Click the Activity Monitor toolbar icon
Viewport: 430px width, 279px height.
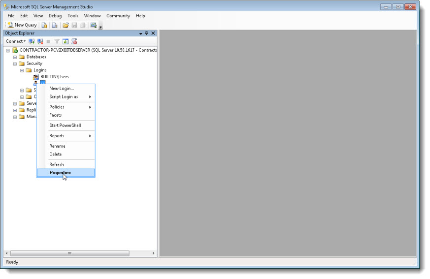[x=94, y=25]
